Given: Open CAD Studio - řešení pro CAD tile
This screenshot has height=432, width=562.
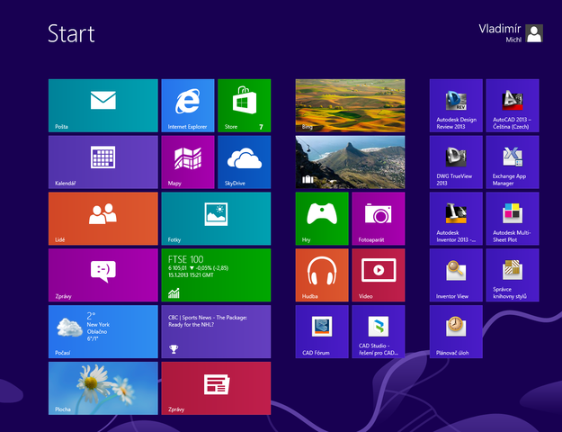Looking at the screenshot, I should click(379, 331).
